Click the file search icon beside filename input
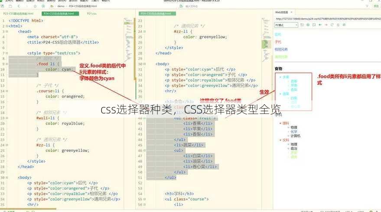The image size is (381, 212). tap(181, 6)
